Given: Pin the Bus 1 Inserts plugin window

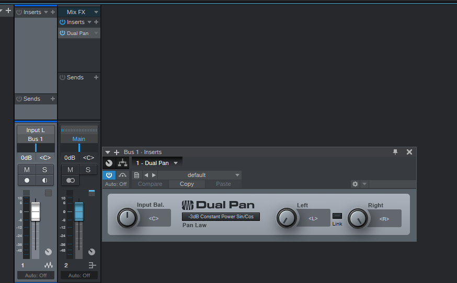Looking at the screenshot, I should 395,152.
